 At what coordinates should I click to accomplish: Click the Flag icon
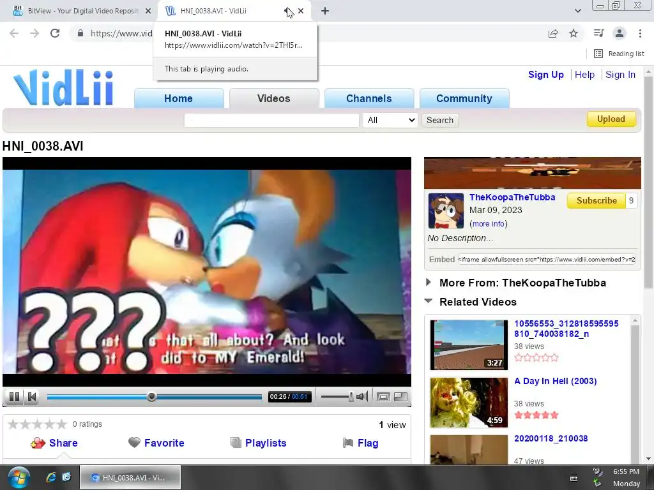[x=348, y=443]
